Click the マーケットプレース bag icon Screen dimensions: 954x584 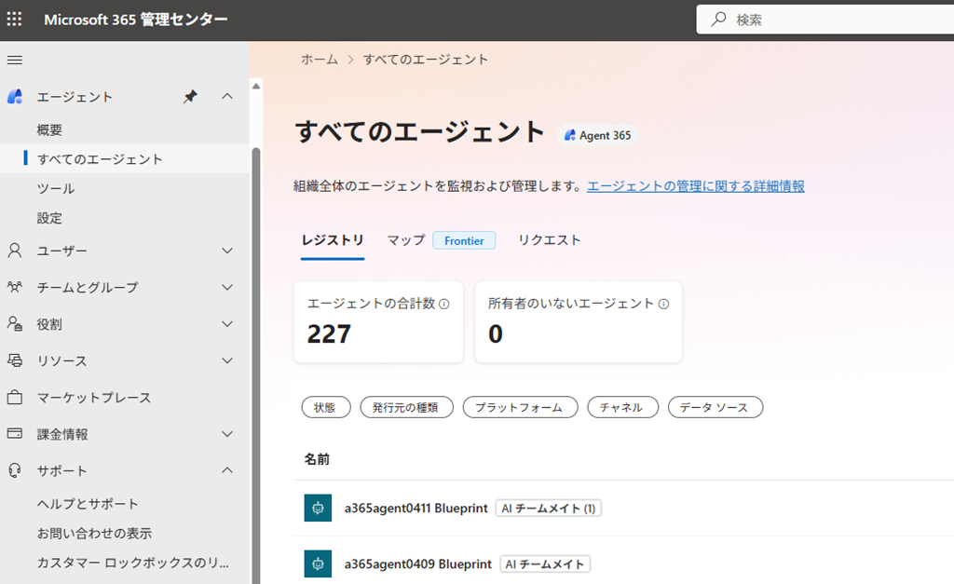[x=15, y=398]
